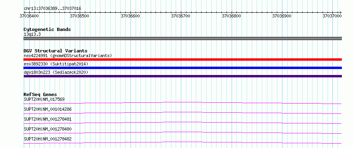
Task: Click the chr13:37036389..37037016 region label
Action: point(52,8)
